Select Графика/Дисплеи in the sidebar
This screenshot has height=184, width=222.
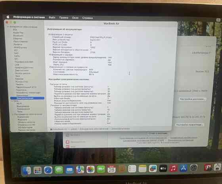pyautogui.click(x=24, y=68)
